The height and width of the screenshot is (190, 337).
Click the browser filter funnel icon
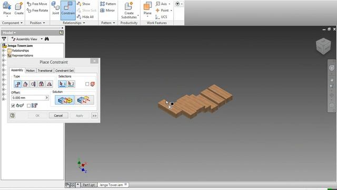(4, 39)
